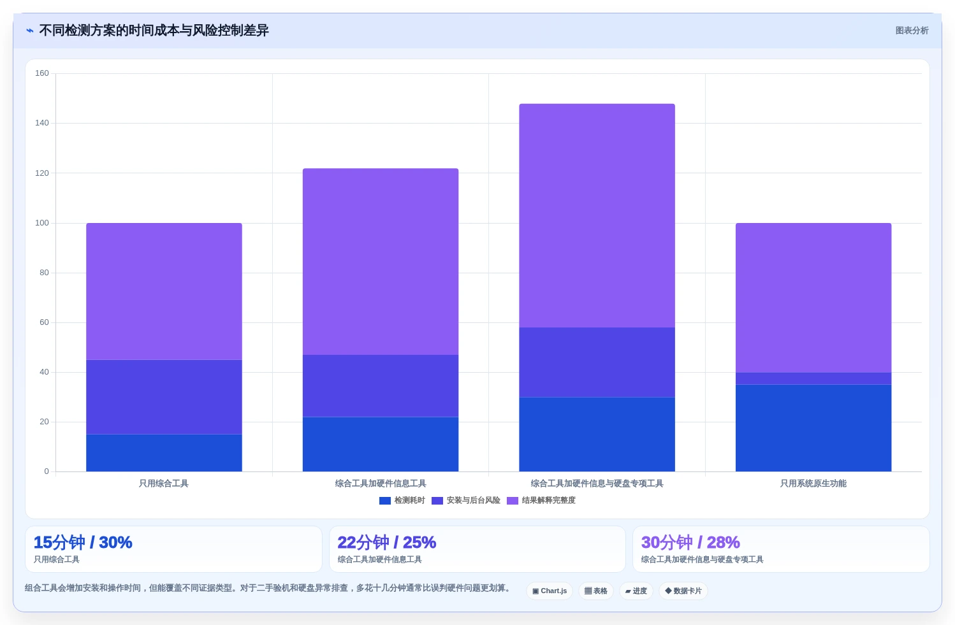Click the 检测耗时 blue legend swatch
The height and width of the screenshot is (625, 955).
click(x=385, y=501)
